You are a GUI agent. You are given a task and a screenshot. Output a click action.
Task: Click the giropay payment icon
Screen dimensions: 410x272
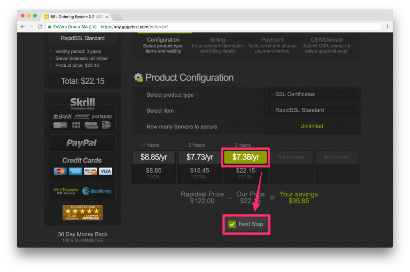pos(60,125)
